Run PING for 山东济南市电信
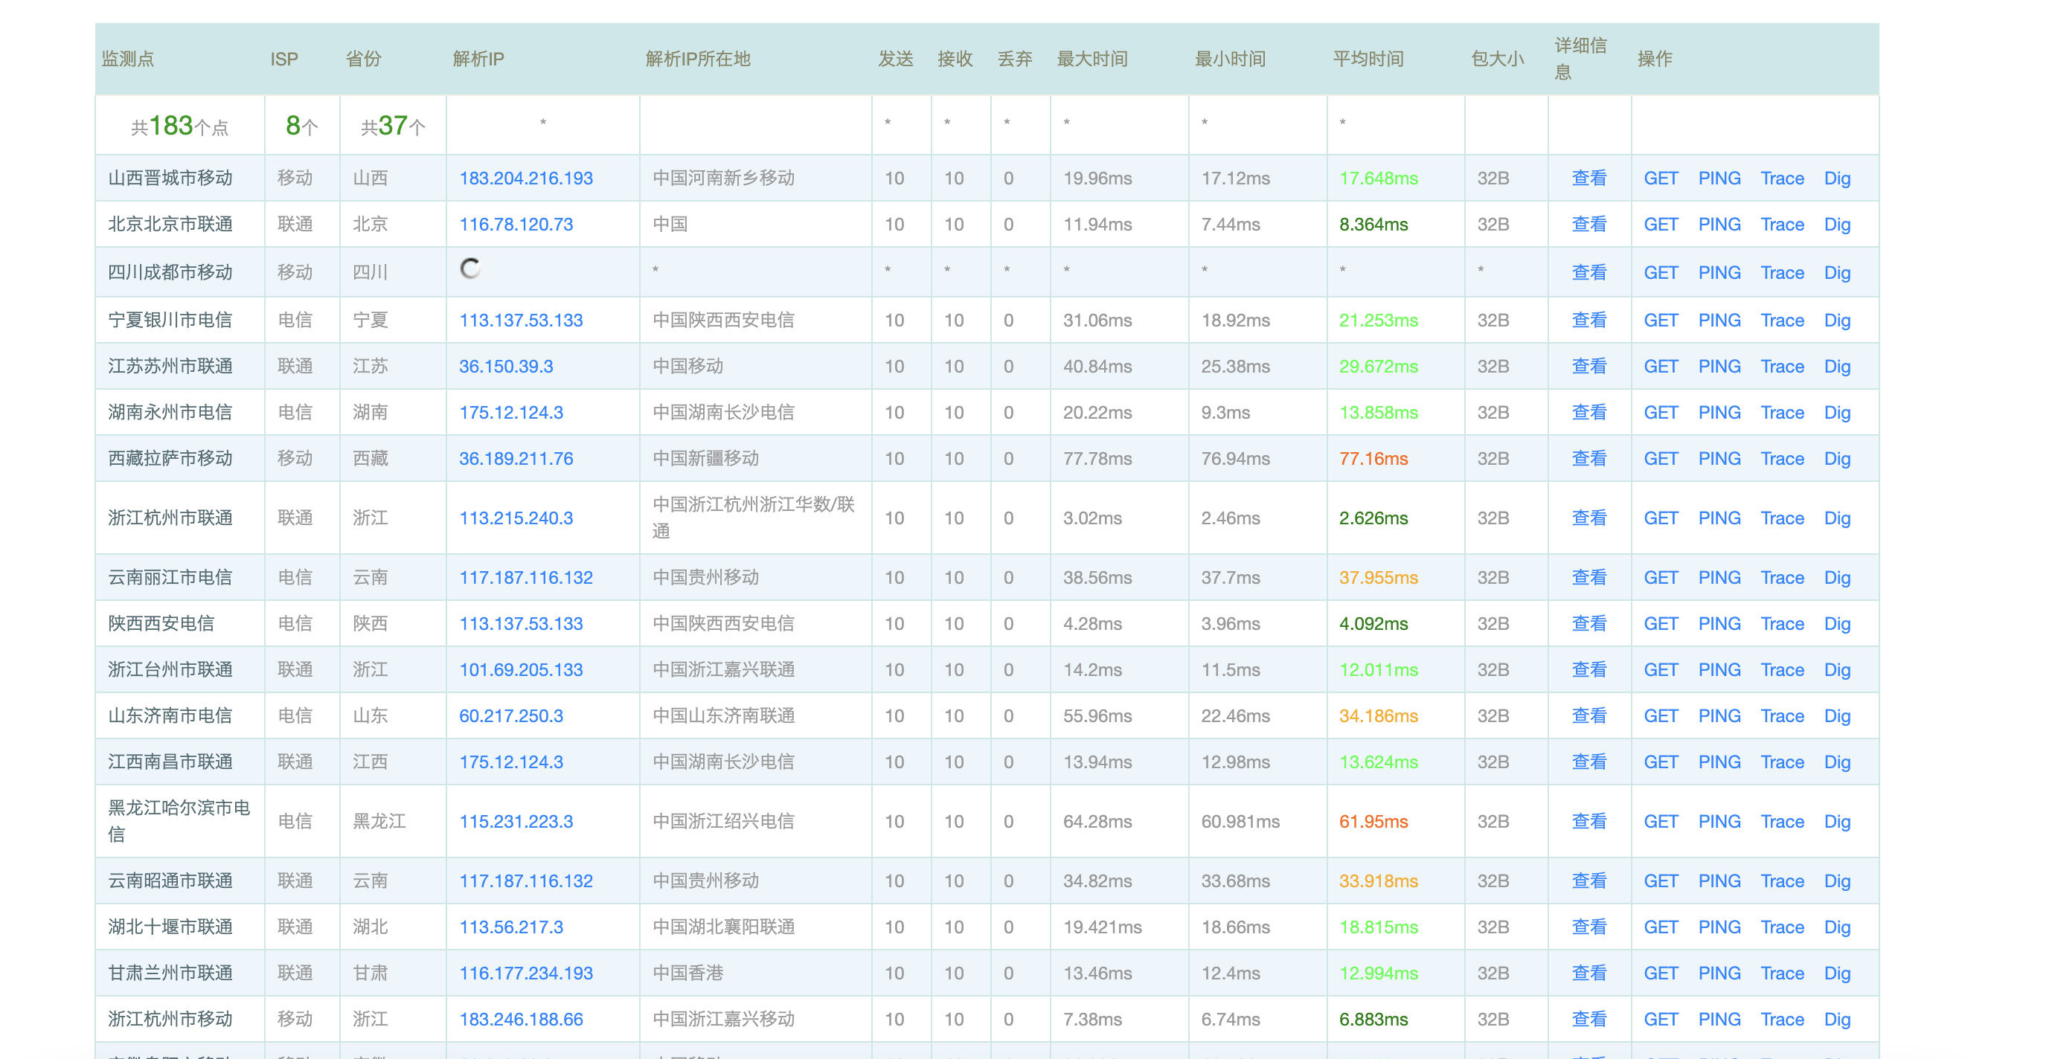Viewport: 2055px width, 1059px height. point(1719,715)
